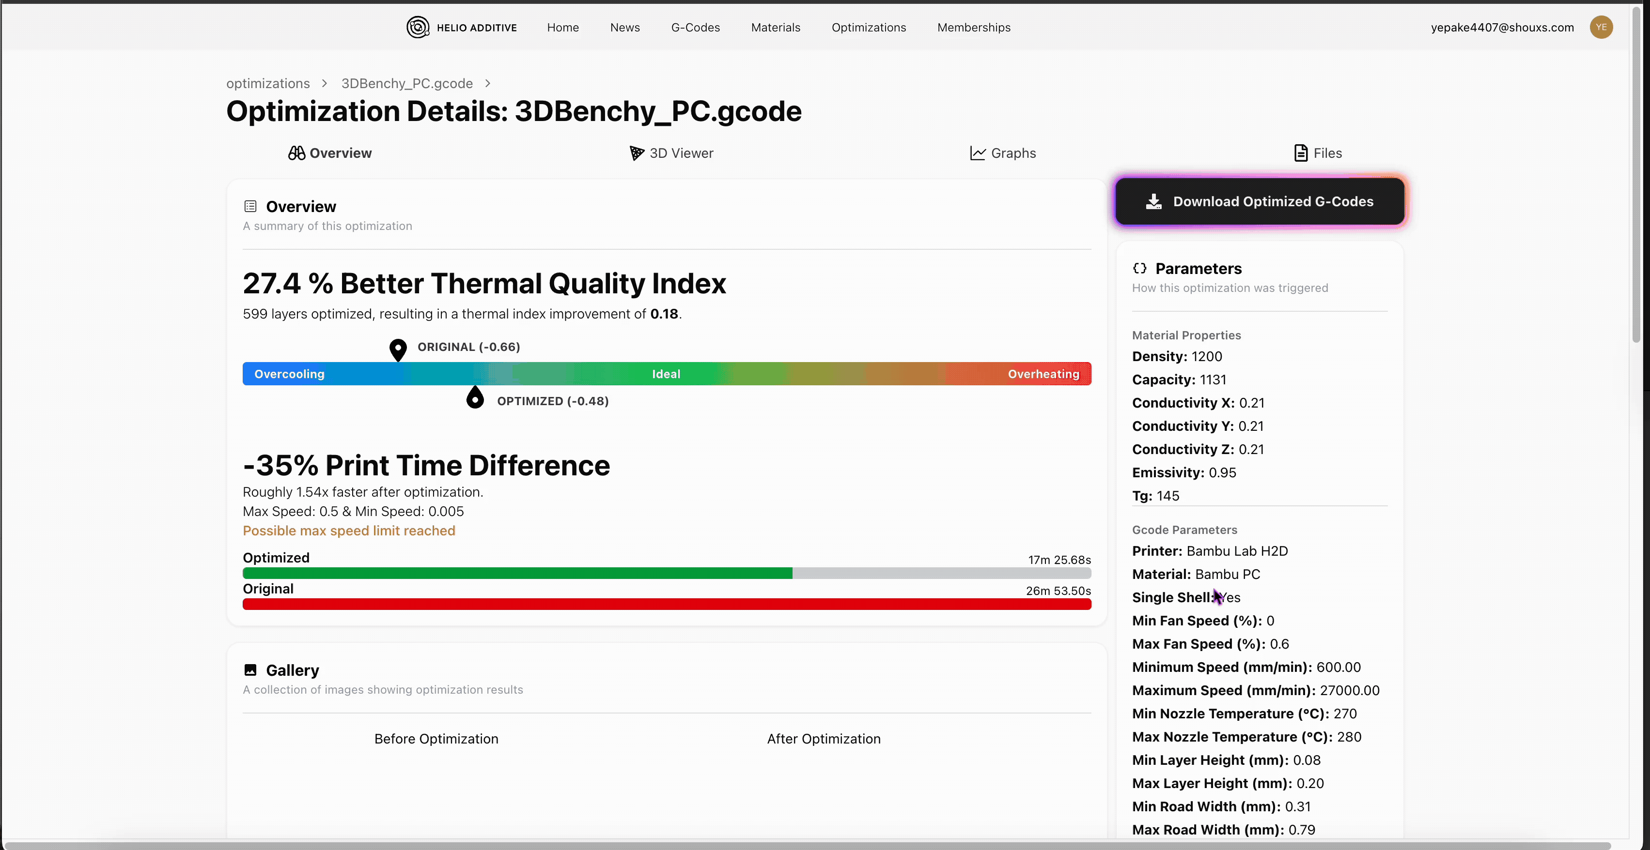Image resolution: width=1650 pixels, height=850 pixels.
Task: Click chevron after optimizations breadcrumb
Action: coord(325,83)
